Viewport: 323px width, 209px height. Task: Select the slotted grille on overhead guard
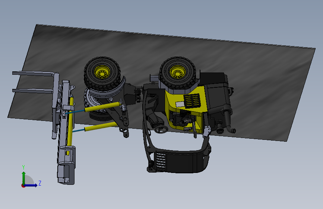tap(161, 162)
